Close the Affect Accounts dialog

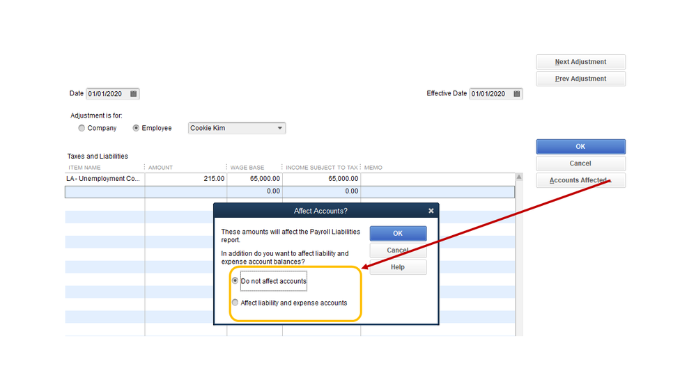431,211
